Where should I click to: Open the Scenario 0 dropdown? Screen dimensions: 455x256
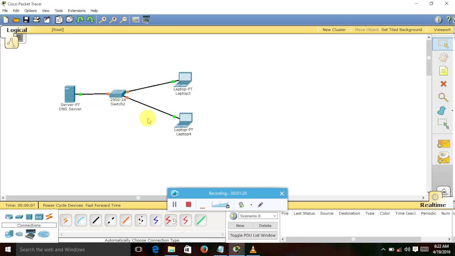258,216
